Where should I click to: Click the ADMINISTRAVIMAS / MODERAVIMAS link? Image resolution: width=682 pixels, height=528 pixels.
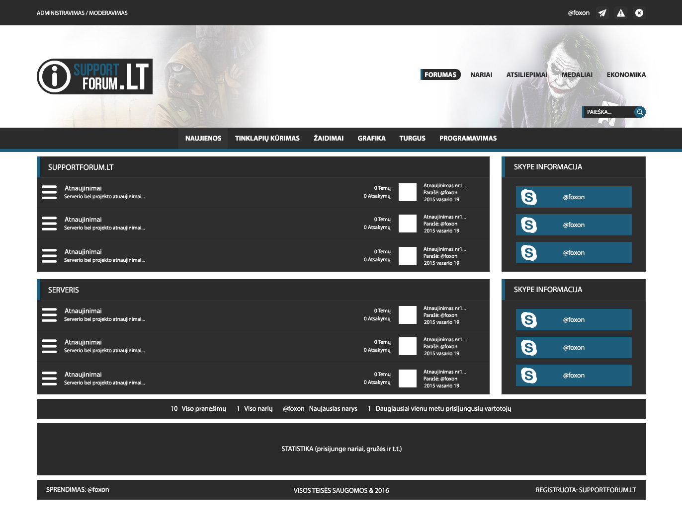click(82, 13)
